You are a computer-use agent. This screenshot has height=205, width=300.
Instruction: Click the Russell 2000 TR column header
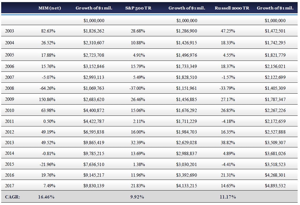tap(232, 8)
